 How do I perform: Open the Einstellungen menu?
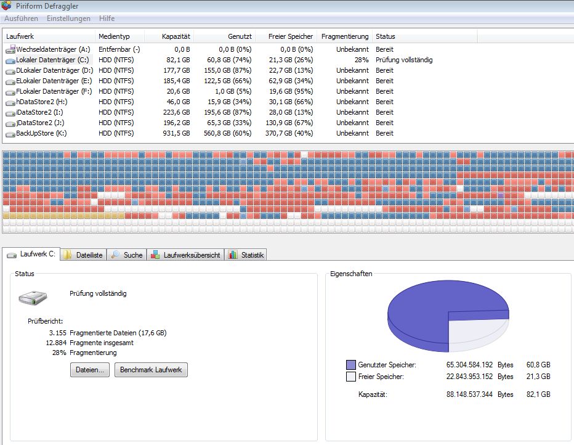click(x=68, y=18)
